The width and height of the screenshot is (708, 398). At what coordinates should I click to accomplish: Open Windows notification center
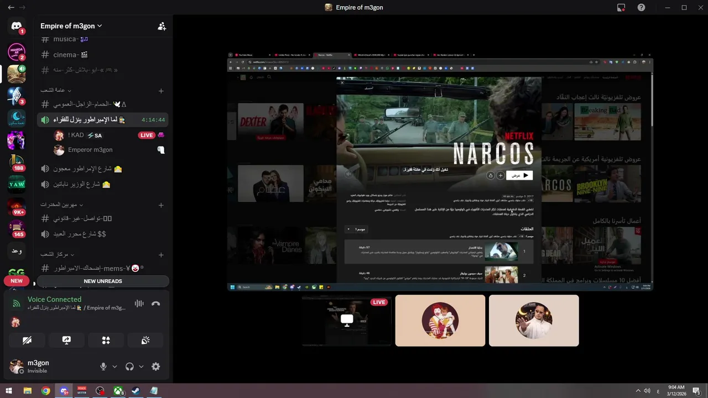[x=696, y=391]
